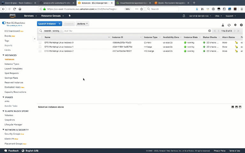Select checkbox for EFS Workshop Linux Instance 2
Viewport: 245px width, 153px height.
[40, 51]
